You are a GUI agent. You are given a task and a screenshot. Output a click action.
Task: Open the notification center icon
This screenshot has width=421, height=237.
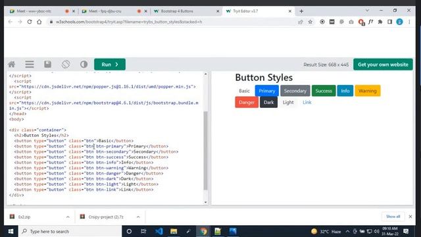pos(406,231)
